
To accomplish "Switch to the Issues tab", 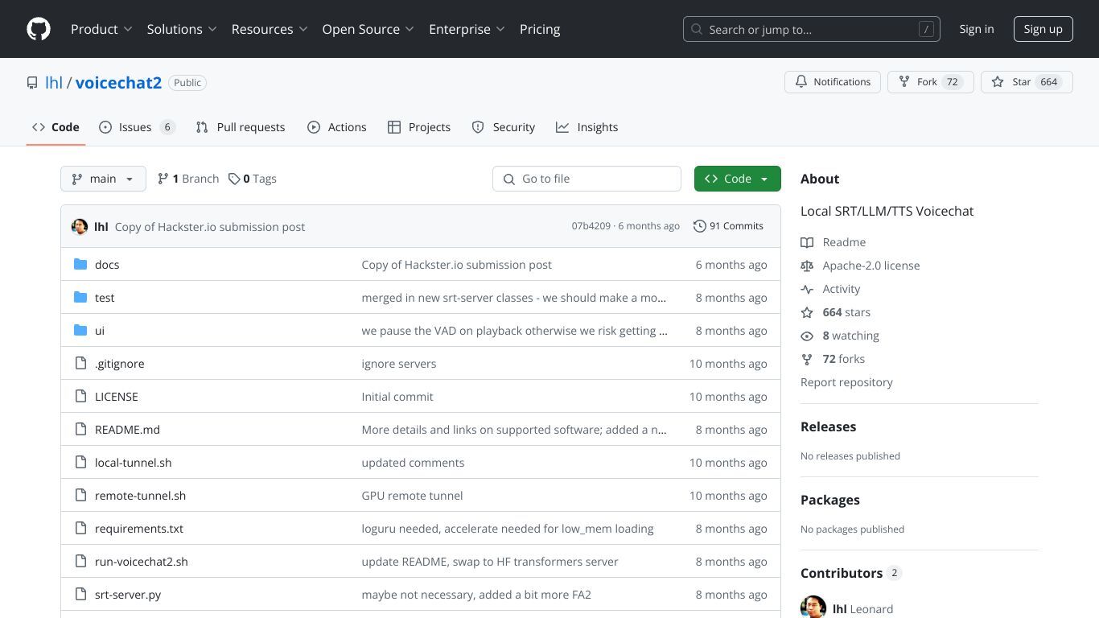I will 137,127.
